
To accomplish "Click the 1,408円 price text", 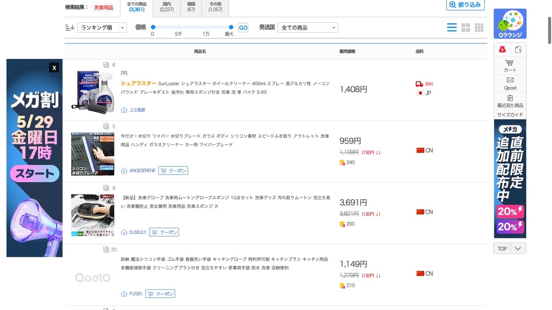I will 353,89.
